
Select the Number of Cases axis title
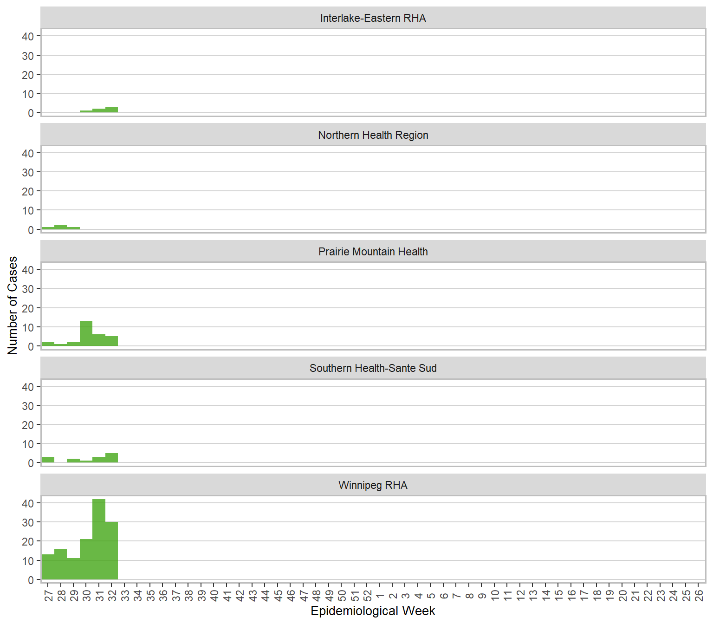13,305
